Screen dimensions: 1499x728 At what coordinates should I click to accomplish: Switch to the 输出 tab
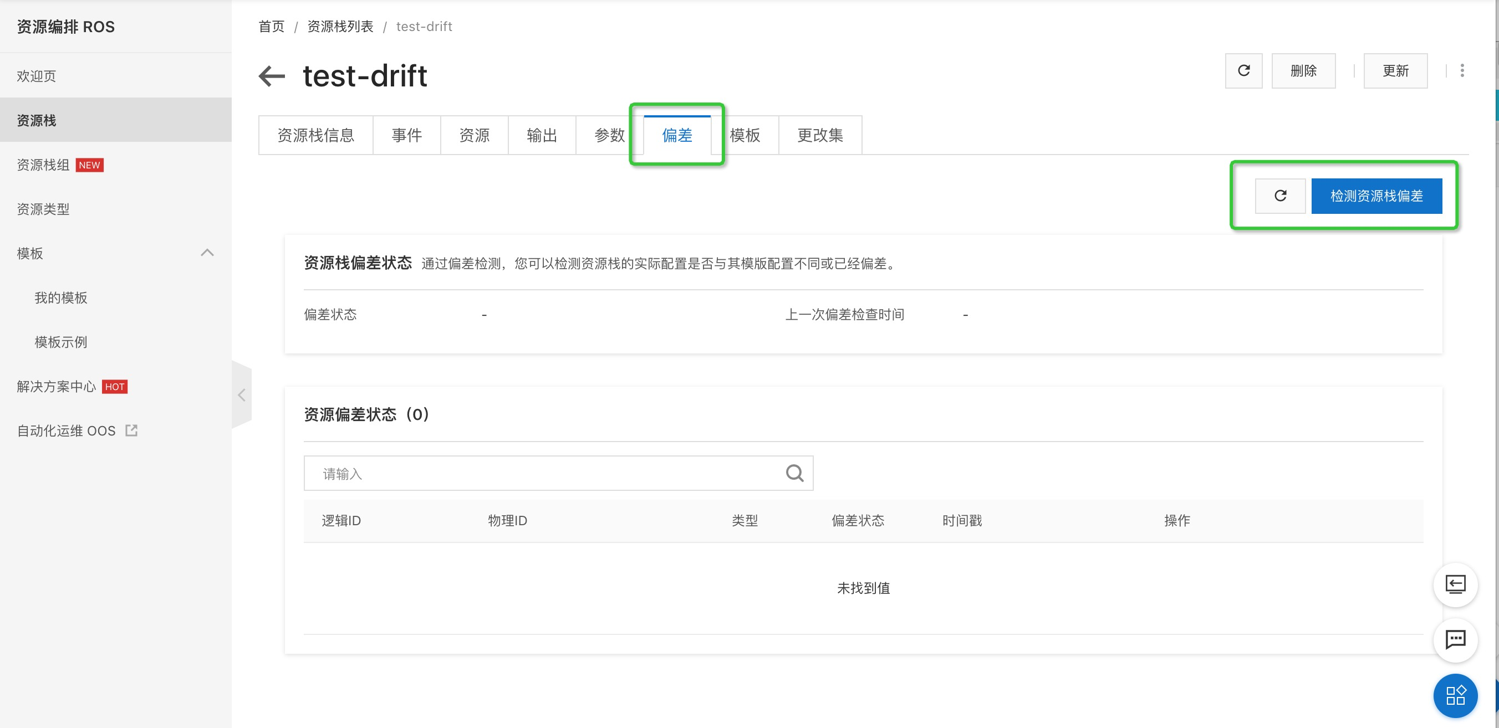point(542,136)
